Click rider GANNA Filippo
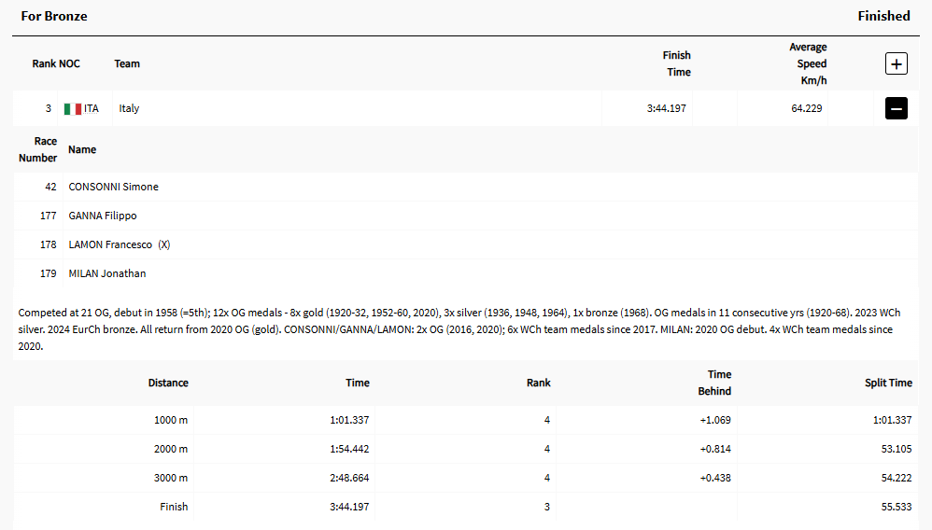 102,216
